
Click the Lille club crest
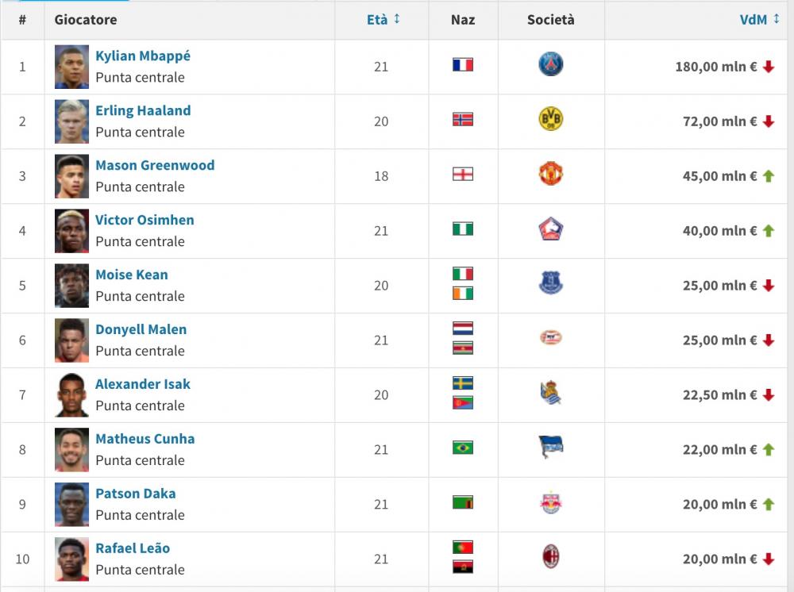click(x=550, y=229)
